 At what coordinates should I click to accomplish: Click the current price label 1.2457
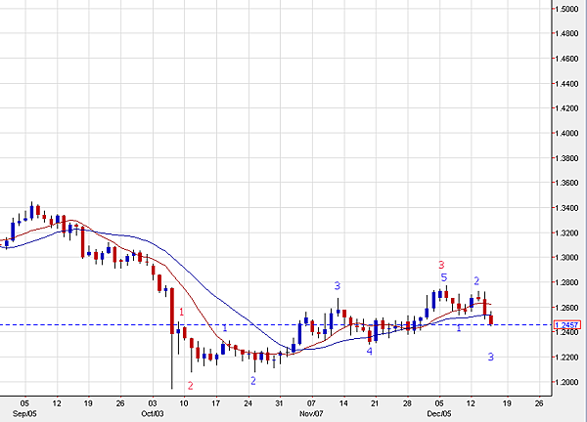567,325
